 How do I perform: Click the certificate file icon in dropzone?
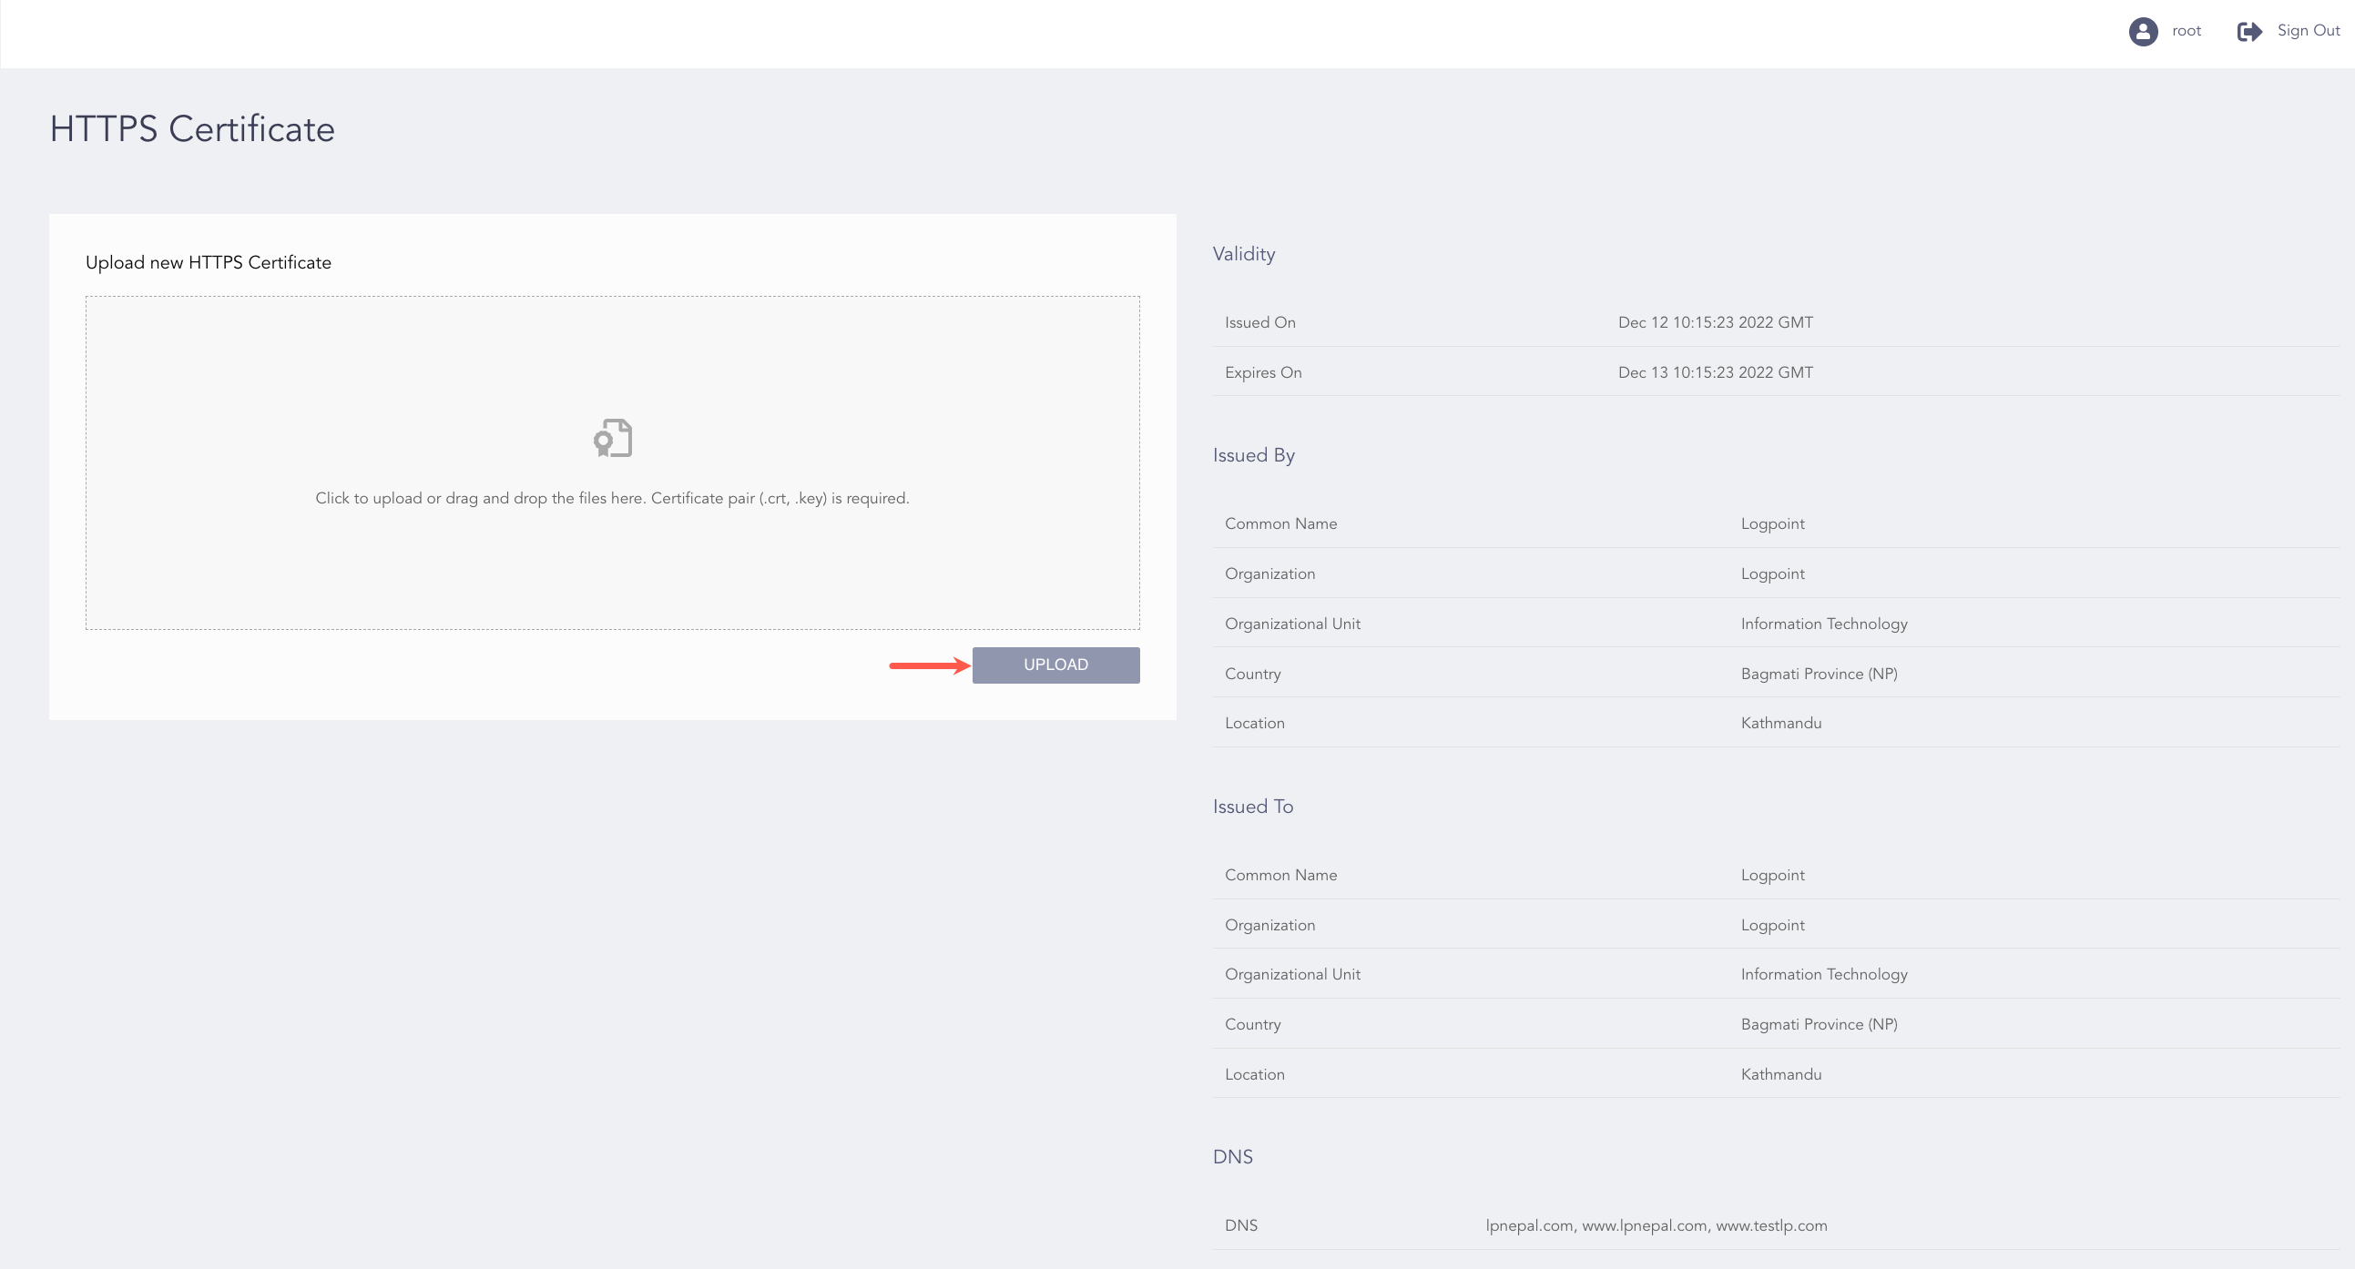[x=613, y=438]
